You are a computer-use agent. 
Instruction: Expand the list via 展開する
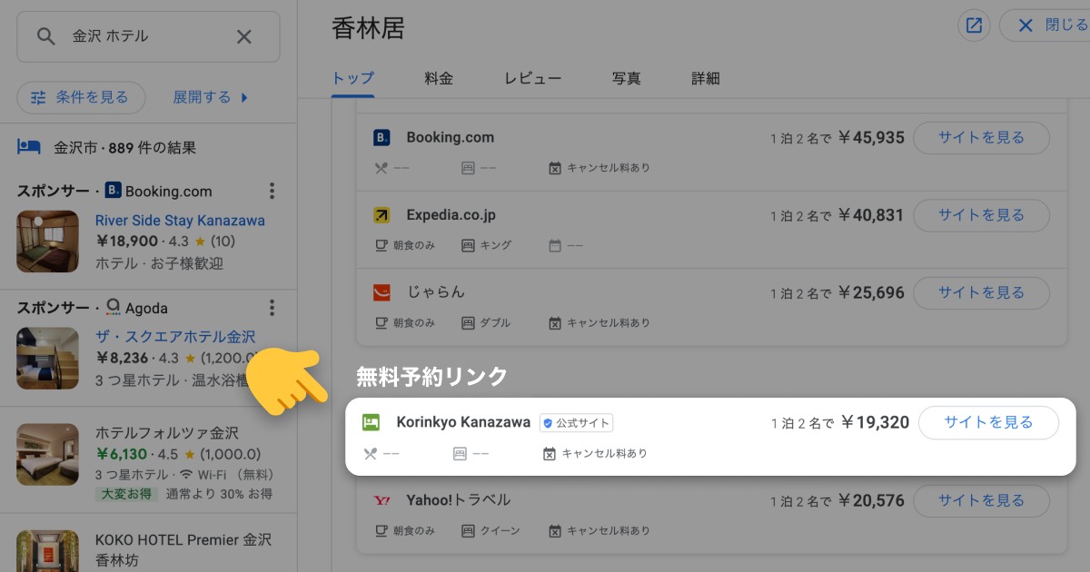(211, 97)
